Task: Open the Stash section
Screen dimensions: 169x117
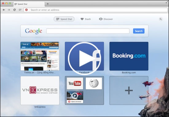Action: pyautogui.click(x=86, y=19)
